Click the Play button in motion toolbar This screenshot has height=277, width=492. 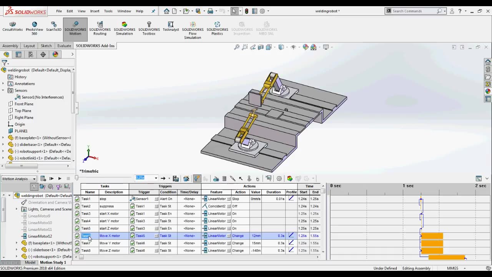60,179
